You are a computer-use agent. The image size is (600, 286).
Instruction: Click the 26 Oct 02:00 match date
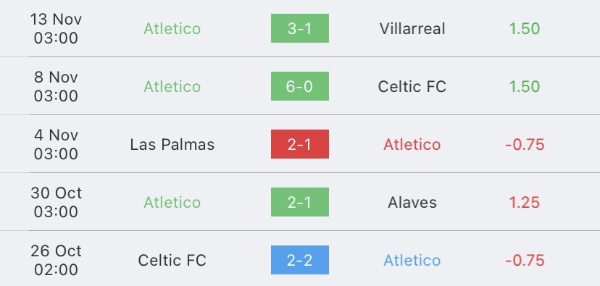click(x=56, y=261)
